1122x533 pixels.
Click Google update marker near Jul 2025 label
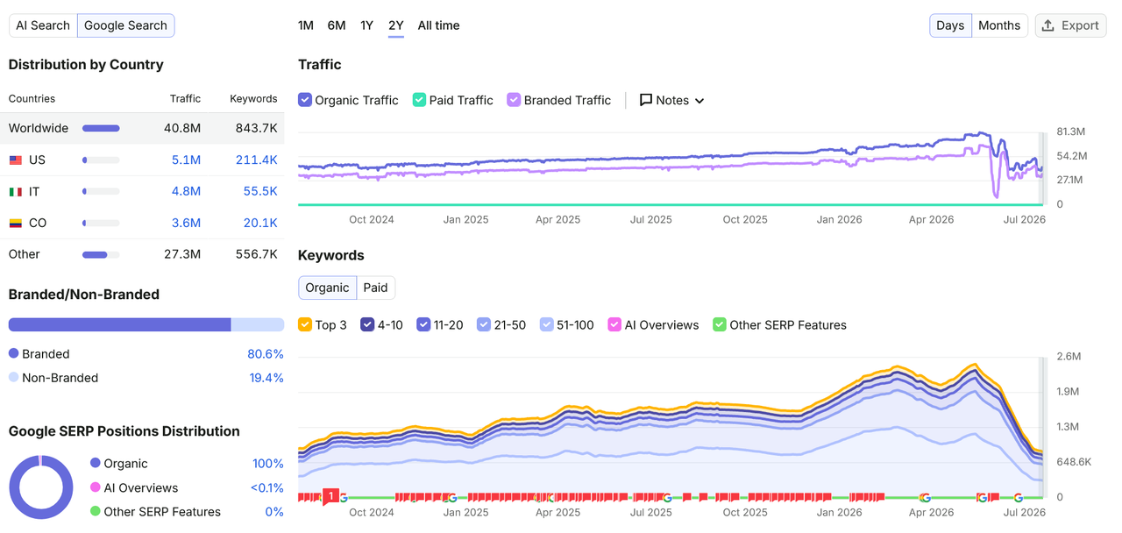point(667,497)
